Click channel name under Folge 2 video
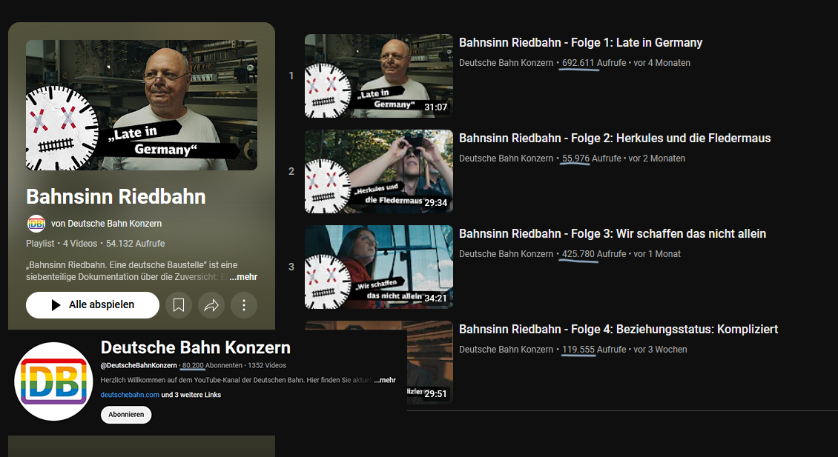 pyautogui.click(x=506, y=159)
